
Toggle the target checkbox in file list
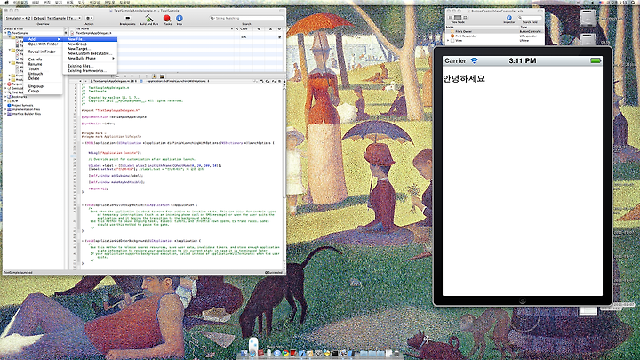pyautogui.click(x=280, y=37)
